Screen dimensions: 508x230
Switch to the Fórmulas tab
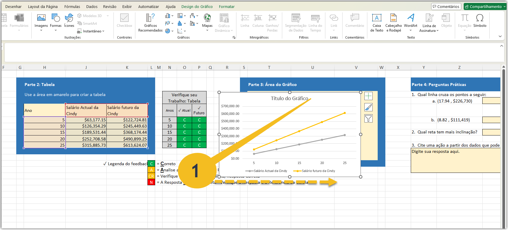[x=72, y=6]
